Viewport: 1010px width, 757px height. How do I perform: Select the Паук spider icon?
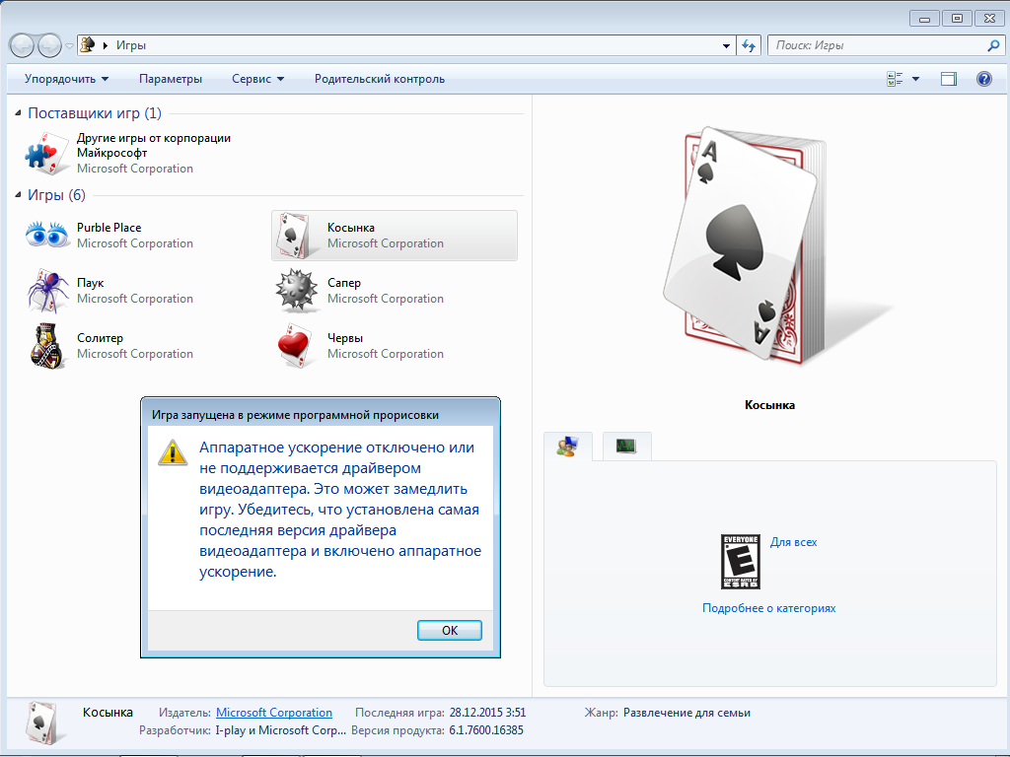(x=47, y=291)
